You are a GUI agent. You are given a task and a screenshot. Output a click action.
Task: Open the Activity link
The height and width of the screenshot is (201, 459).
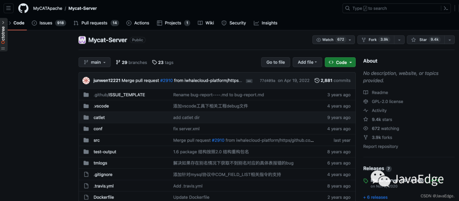(375, 110)
